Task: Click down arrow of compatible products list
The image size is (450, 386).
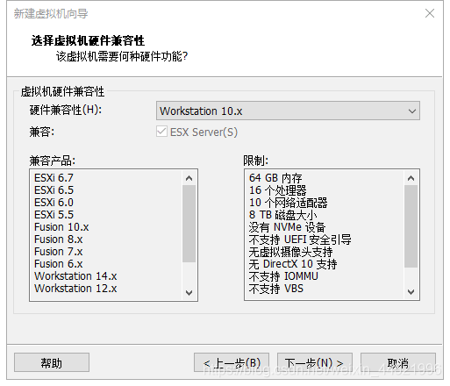Action: [x=189, y=292]
